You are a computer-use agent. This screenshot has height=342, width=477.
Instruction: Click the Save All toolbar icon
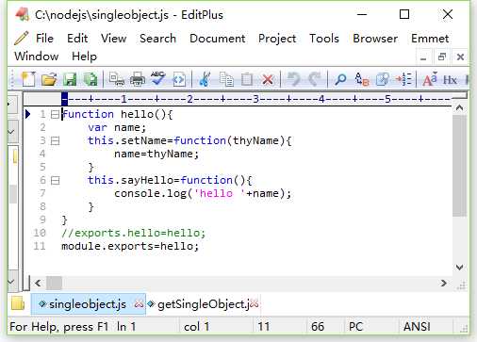pyautogui.click(x=90, y=79)
